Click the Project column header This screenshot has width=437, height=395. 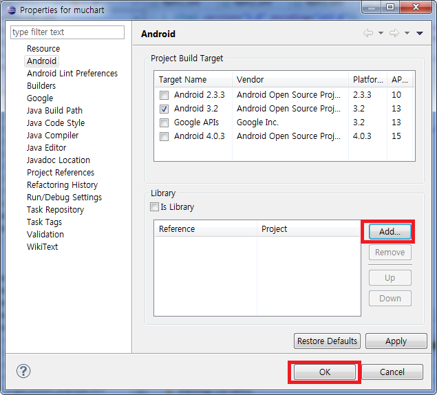pyautogui.click(x=308, y=229)
